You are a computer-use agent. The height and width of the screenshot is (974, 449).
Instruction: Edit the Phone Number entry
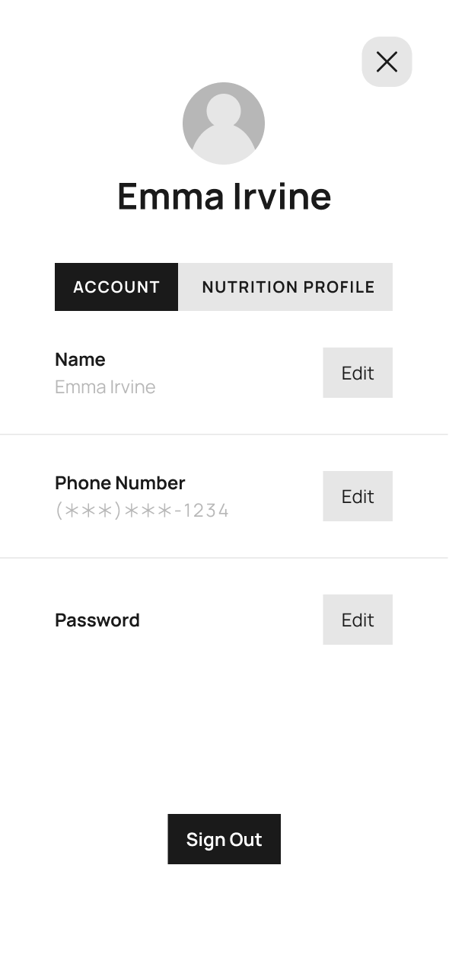tap(358, 496)
